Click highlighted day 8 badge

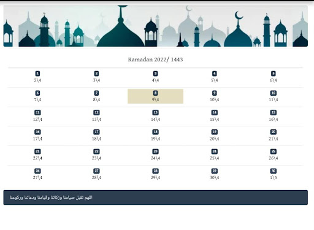[x=155, y=93]
